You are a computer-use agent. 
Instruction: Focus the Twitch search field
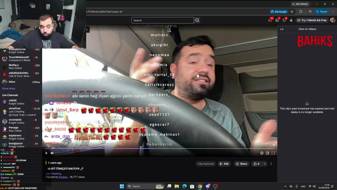click(163, 20)
